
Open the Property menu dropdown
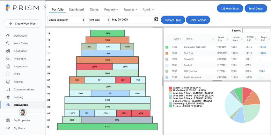click(111, 10)
